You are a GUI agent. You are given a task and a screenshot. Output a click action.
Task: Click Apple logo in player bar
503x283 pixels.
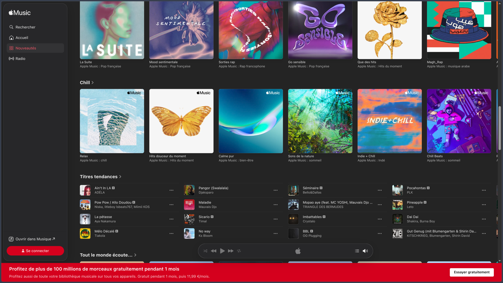(x=298, y=251)
